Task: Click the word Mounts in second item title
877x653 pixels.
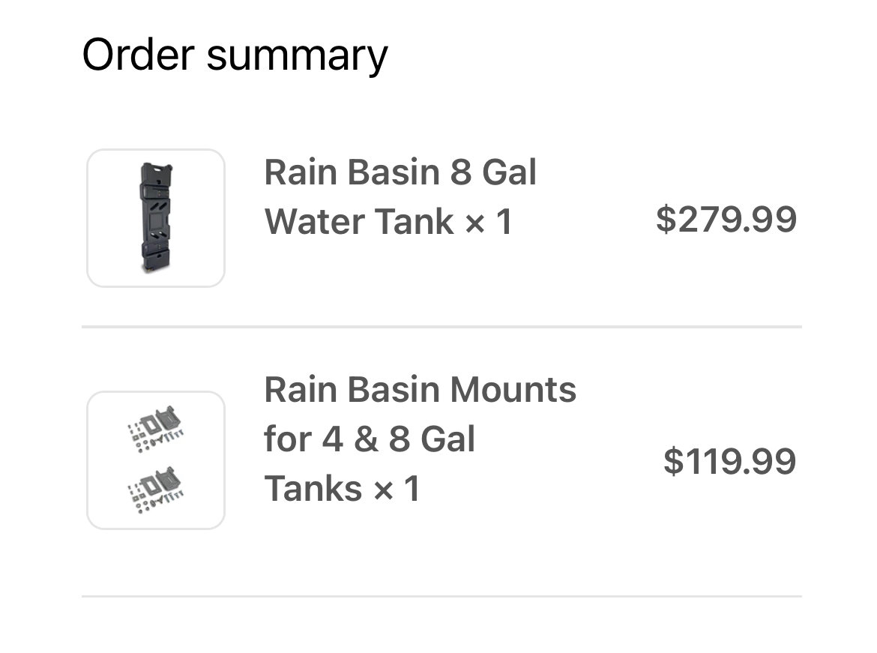Action: [513, 389]
